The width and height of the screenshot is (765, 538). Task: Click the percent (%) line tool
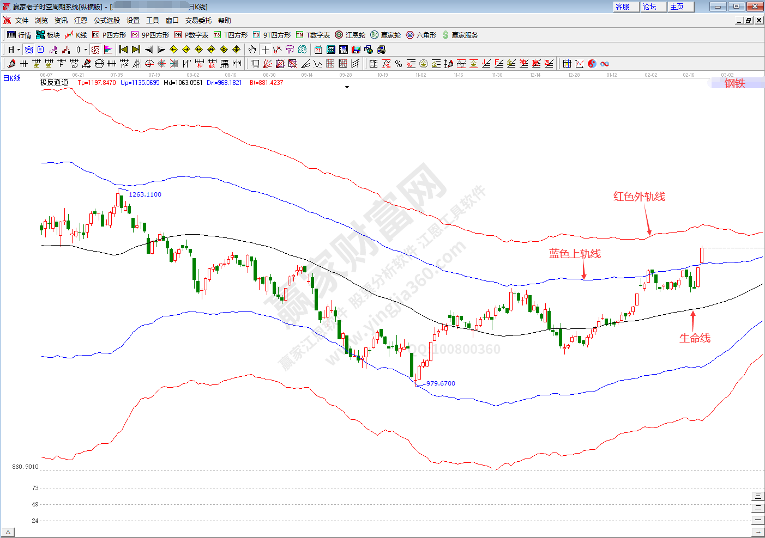(x=399, y=64)
